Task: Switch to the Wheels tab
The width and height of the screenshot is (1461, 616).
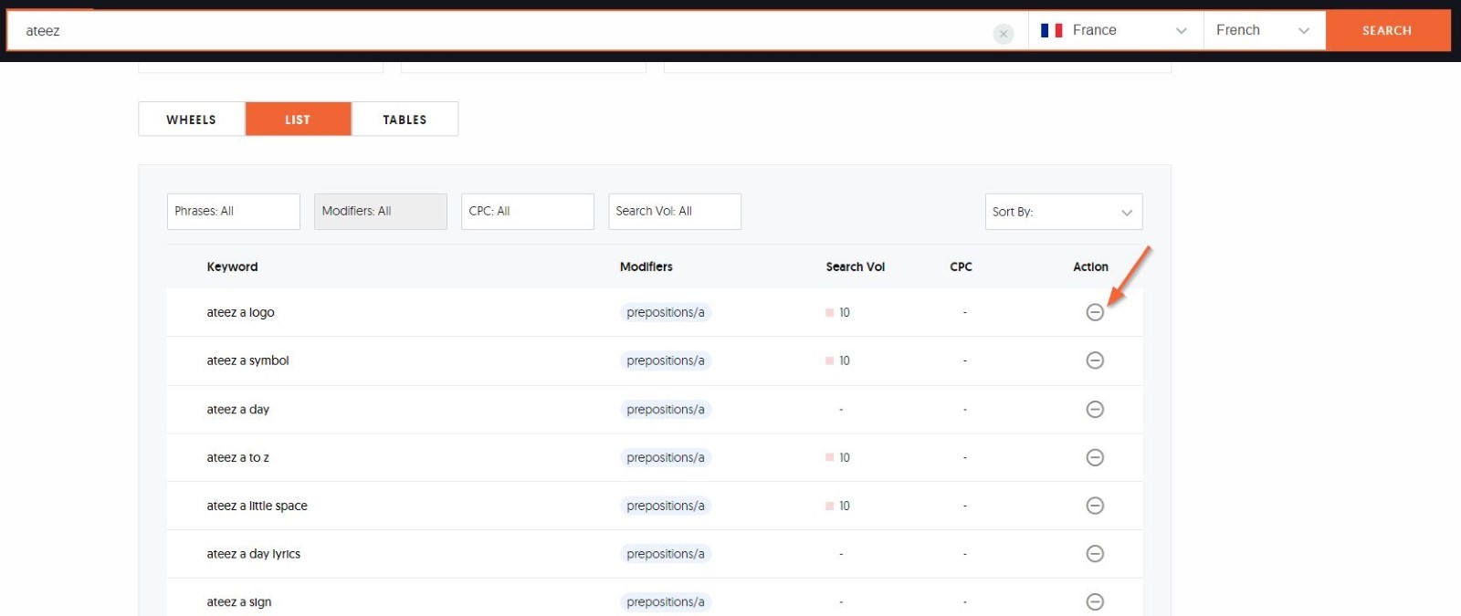Action: click(192, 120)
